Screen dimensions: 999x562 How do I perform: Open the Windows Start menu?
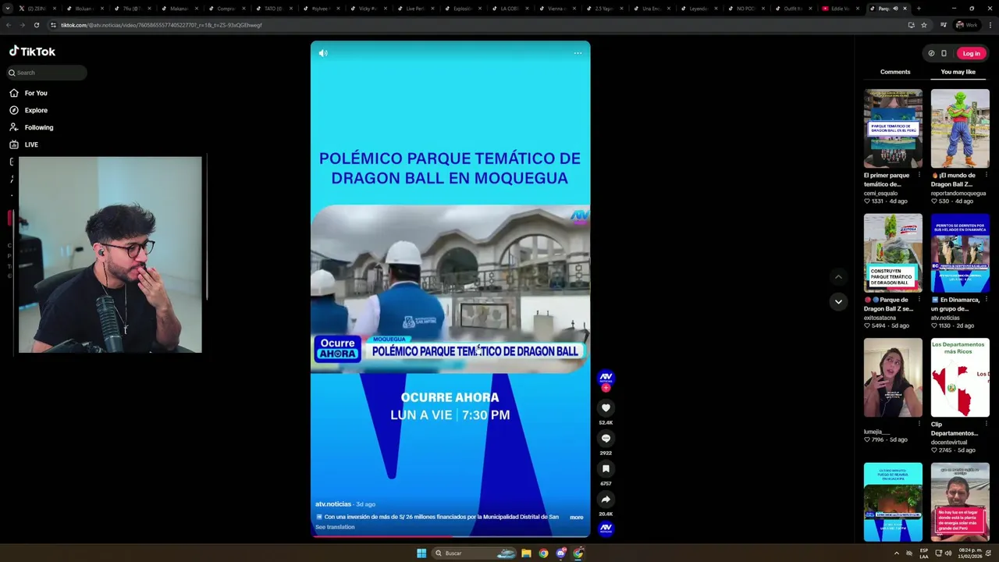pos(421,553)
